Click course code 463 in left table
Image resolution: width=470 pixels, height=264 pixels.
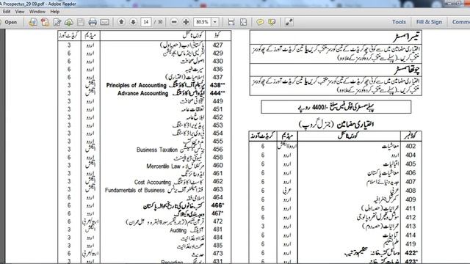217,189
